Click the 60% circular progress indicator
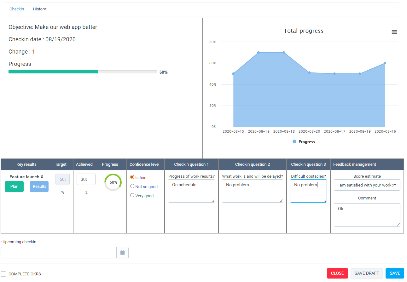407x282 pixels. (x=113, y=182)
